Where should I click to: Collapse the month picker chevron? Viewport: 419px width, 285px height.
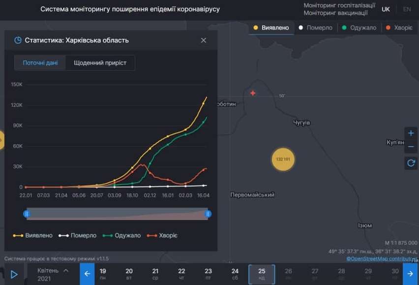[x=66, y=270]
